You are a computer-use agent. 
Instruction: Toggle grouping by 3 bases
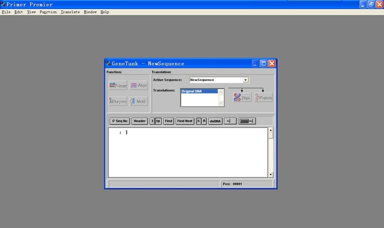point(152,121)
